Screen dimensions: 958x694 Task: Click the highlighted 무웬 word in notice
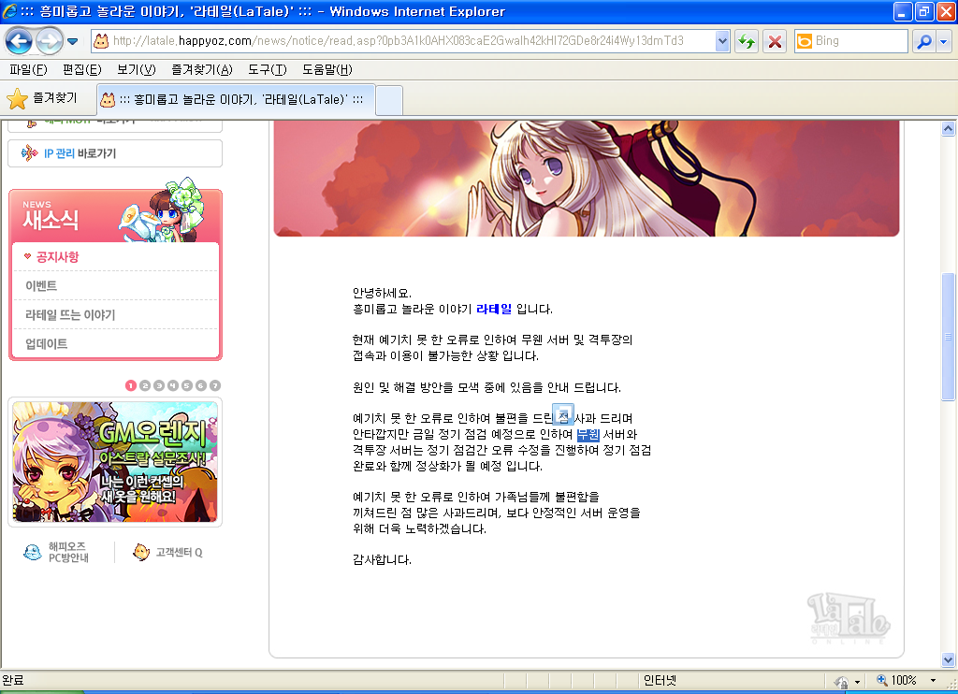588,434
